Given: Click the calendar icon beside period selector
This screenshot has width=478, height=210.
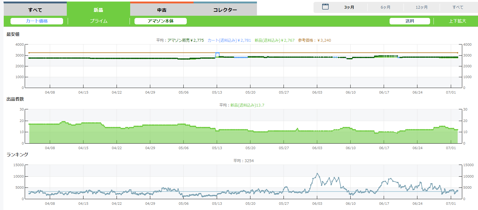Looking at the screenshot, I should coord(325,7).
